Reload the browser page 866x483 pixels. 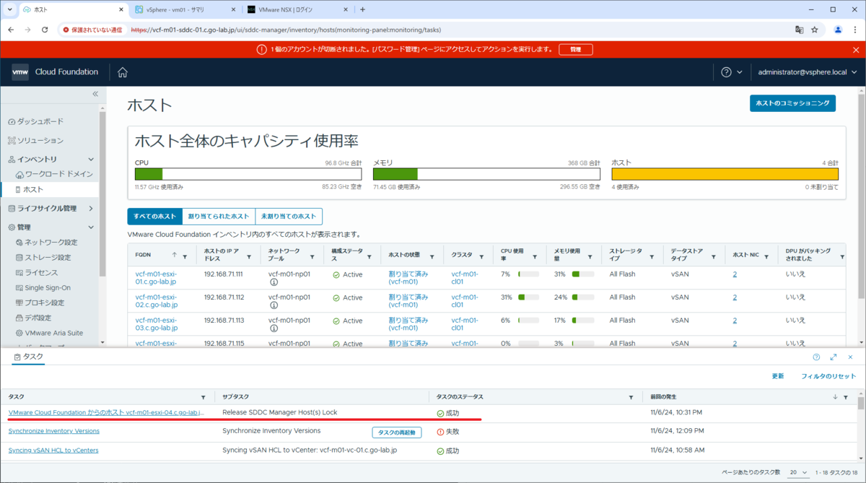tap(45, 30)
